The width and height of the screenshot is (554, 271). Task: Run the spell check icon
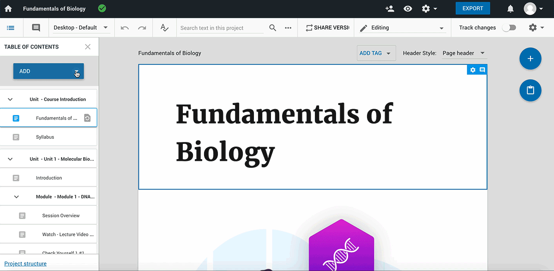tap(165, 28)
